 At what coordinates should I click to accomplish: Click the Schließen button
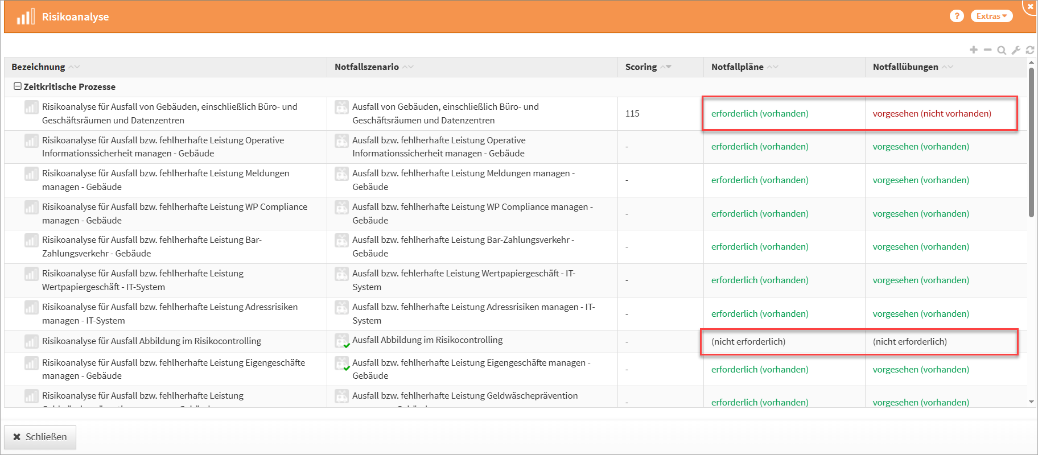pos(40,437)
